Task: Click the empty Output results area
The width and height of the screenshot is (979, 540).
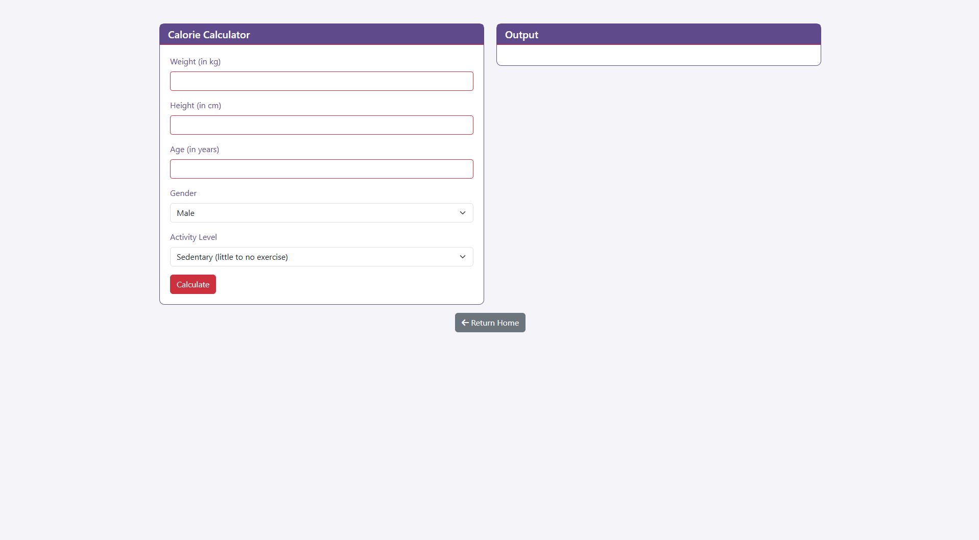Action: (658, 55)
